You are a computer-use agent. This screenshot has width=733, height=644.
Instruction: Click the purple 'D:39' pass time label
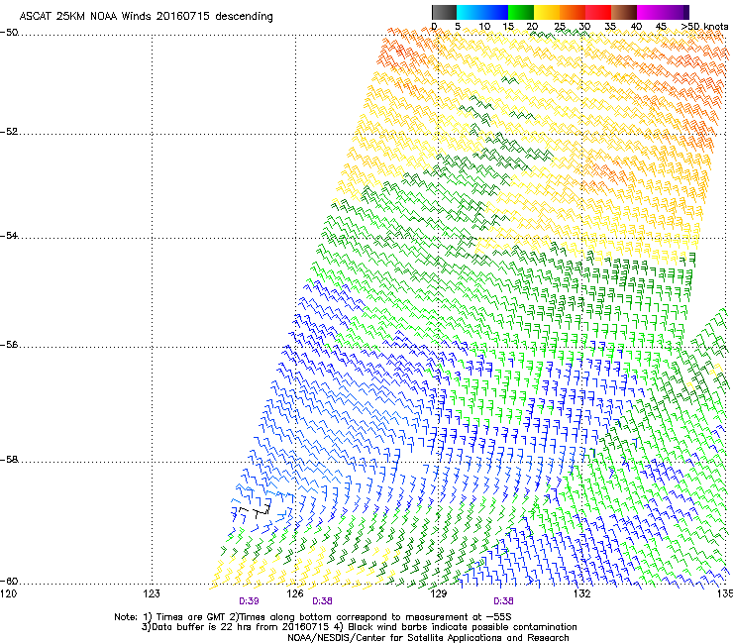click(x=249, y=601)
